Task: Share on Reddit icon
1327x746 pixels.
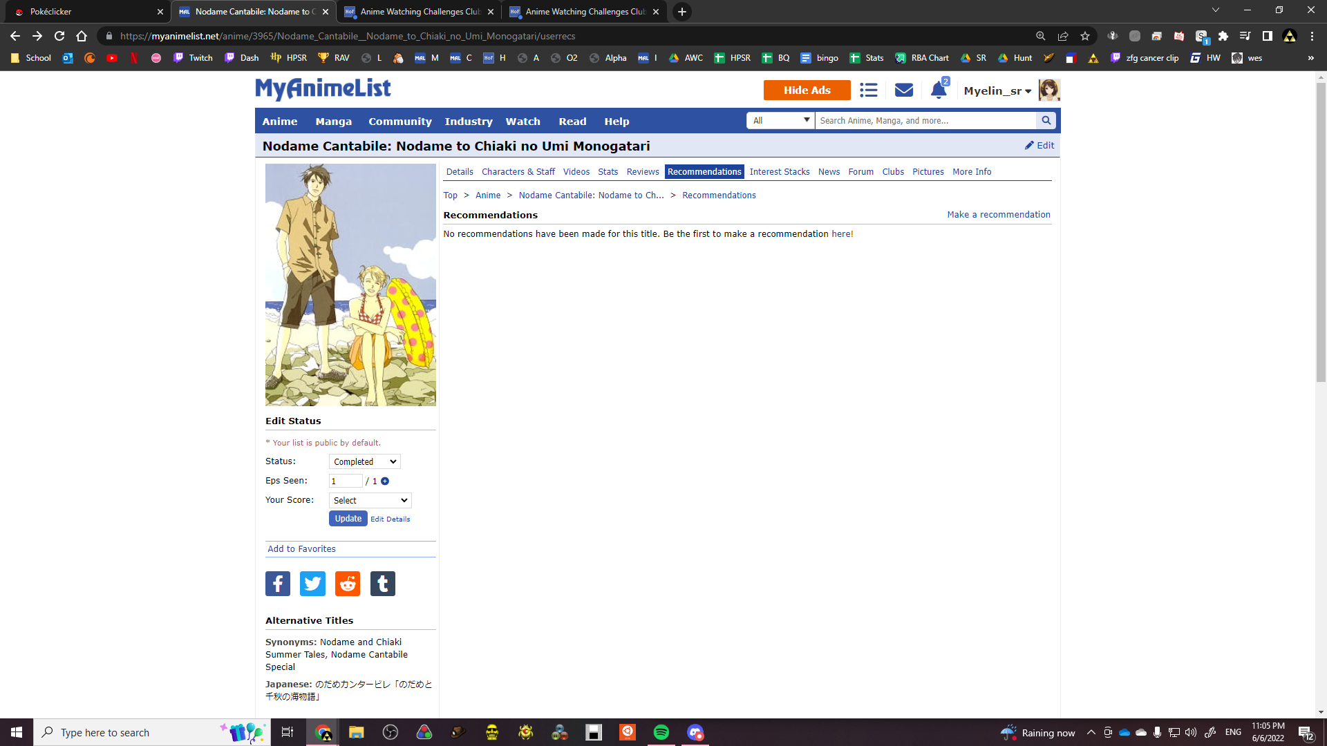Action: coord(348,584)
